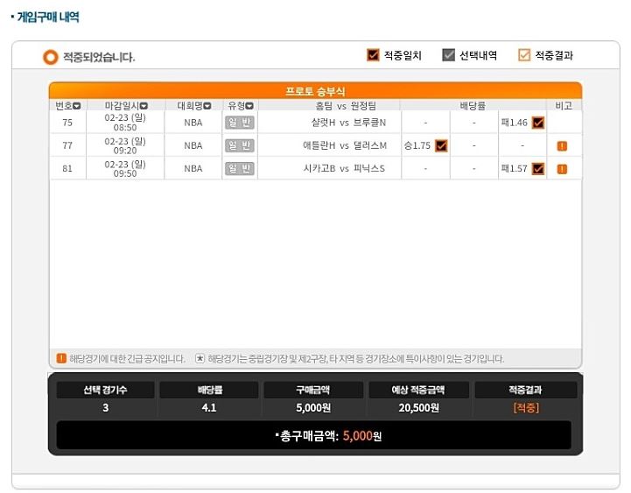Toggle the 적중결과 checkbox
This screenshot has height=493, width=631.
[x=524, y=55]
